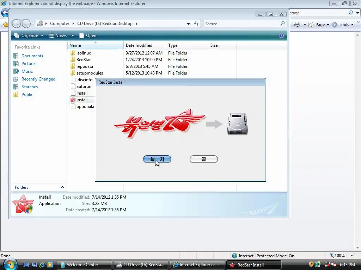The height and width of the screenshot is (270, 361).
Task: Open the Pictures favorite link
Action: click(29, 64)
